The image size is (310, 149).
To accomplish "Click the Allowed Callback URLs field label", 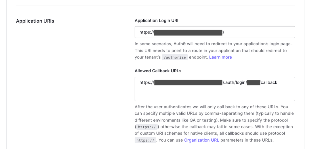I will [158, 71].
